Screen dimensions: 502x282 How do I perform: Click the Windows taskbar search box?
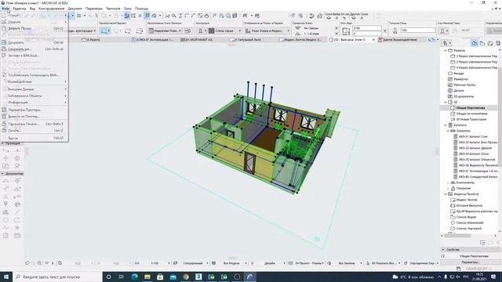[x=57, y=277]
